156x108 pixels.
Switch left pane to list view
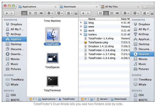click(x=30, y=13)
